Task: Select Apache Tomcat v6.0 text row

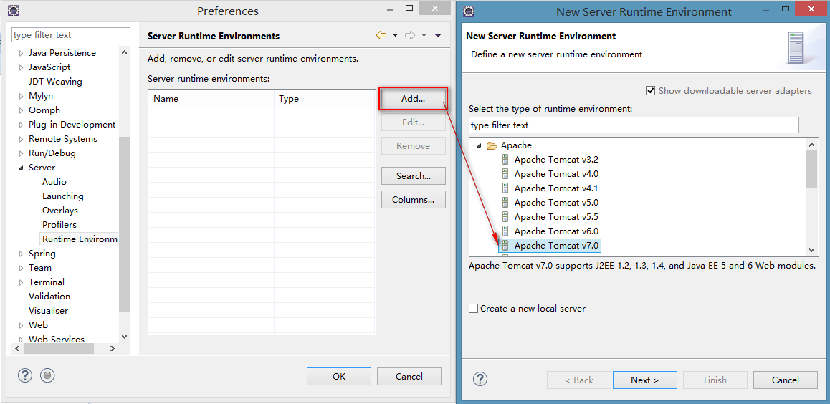Action: tap(556, 231)
